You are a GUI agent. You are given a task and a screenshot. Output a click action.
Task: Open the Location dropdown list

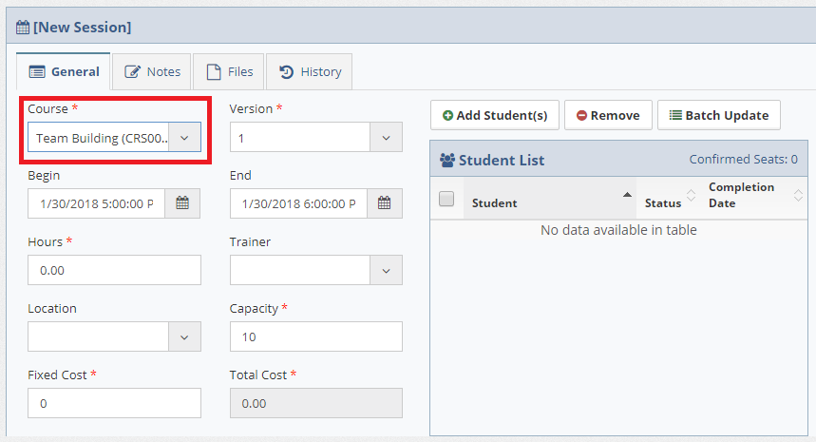184,336
